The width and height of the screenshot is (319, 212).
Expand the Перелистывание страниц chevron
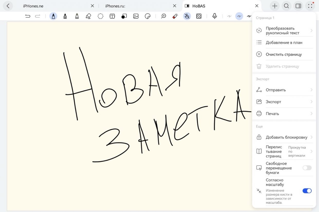[x=311, y=152]
